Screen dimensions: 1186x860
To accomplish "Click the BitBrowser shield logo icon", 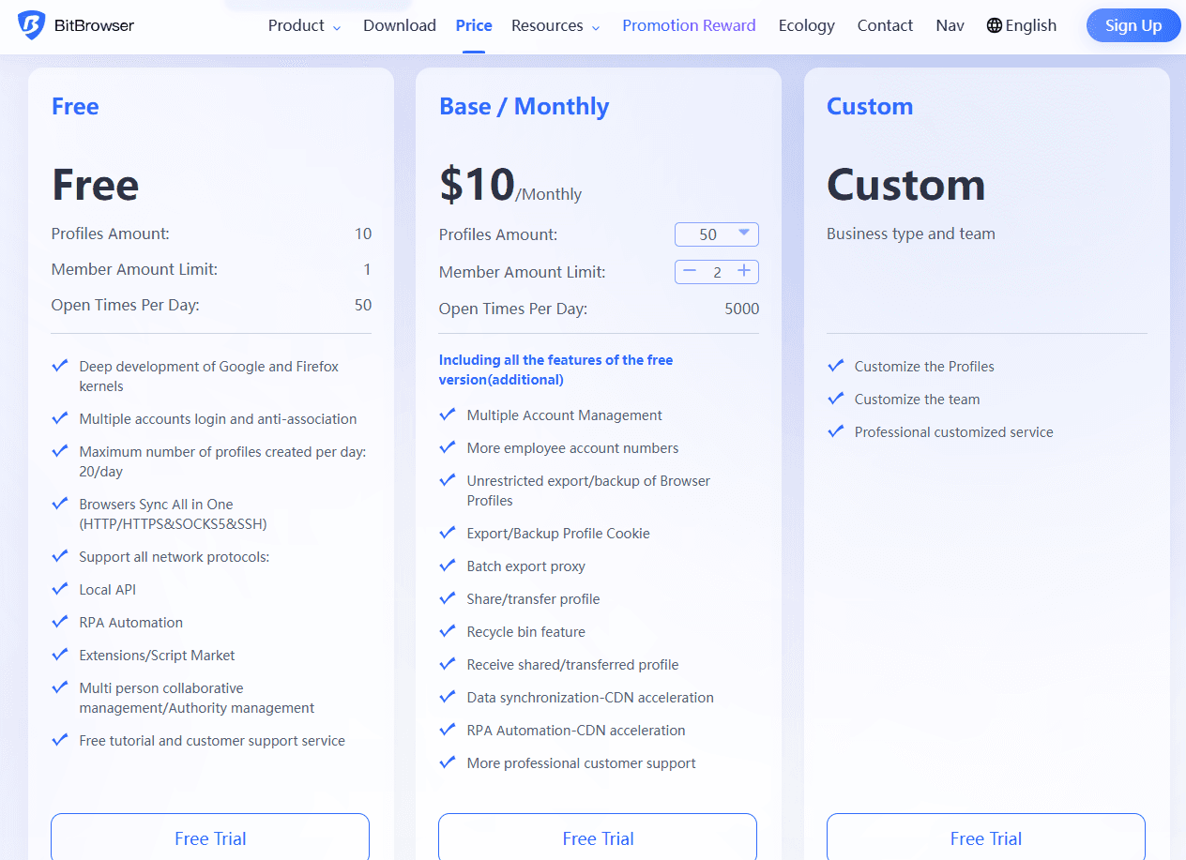I will point(31,25).
